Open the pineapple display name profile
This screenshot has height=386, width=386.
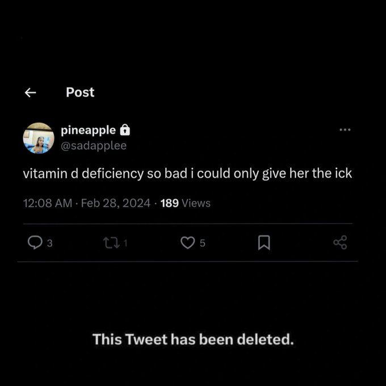[88, 130]
